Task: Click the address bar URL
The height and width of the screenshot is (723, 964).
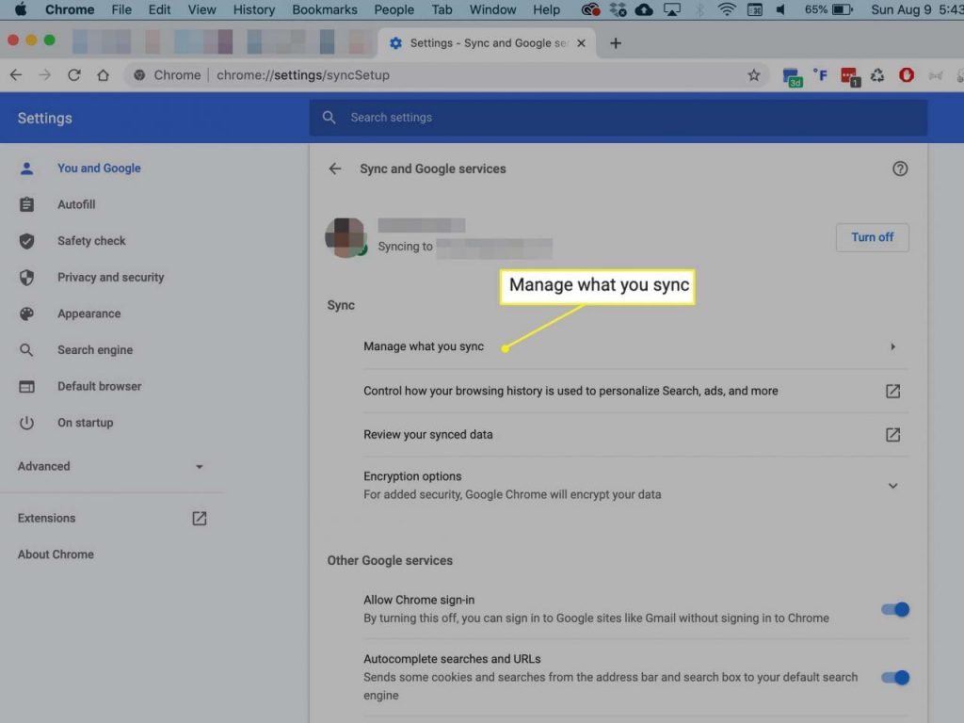Action: 303,75
